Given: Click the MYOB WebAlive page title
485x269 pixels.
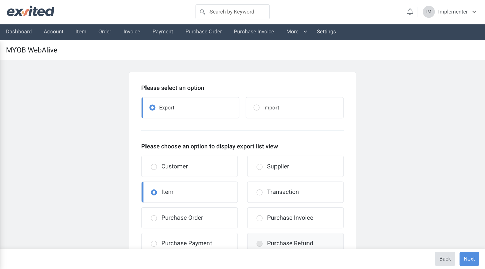Looking at the screenshot, I should [x=32, y=50].
